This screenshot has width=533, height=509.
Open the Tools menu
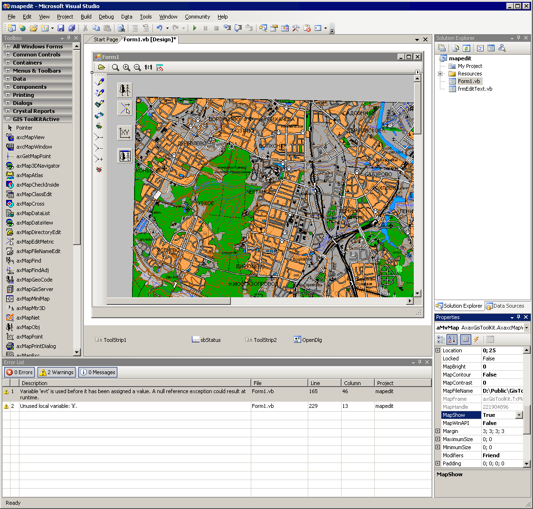point(146,17)
